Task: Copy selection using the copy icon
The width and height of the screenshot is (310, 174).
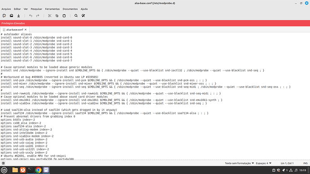Action: coord(57,16)
